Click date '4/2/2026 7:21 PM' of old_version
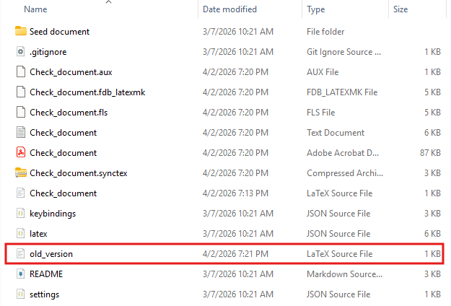The image size is (451, 306). pos(235,254)
